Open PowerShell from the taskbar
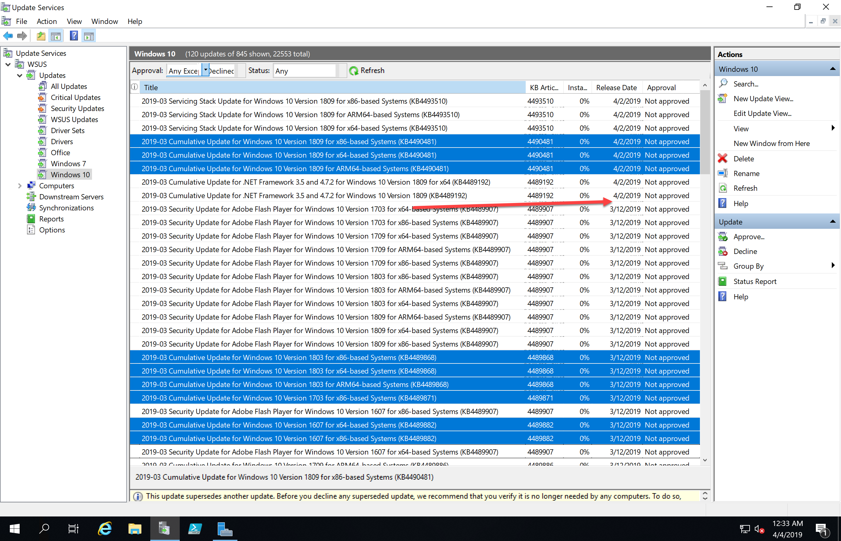 click(x=195, y=528)
